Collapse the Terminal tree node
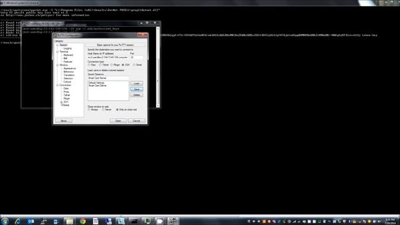Screen dimensions: 400x225 (x=57, y=52)
